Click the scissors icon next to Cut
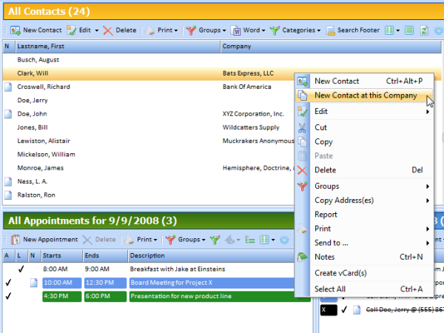 point(302,128)
